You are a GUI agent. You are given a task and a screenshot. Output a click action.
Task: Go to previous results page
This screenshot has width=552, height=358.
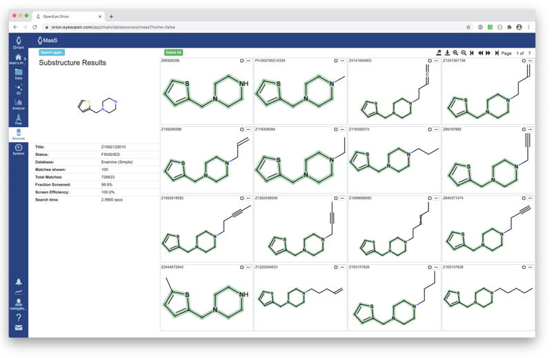[x=480, y=53]
